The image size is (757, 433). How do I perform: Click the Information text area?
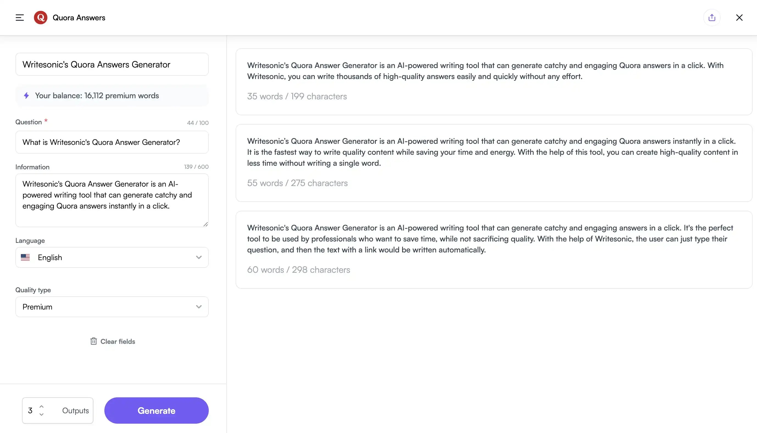(x=112, y=200)
